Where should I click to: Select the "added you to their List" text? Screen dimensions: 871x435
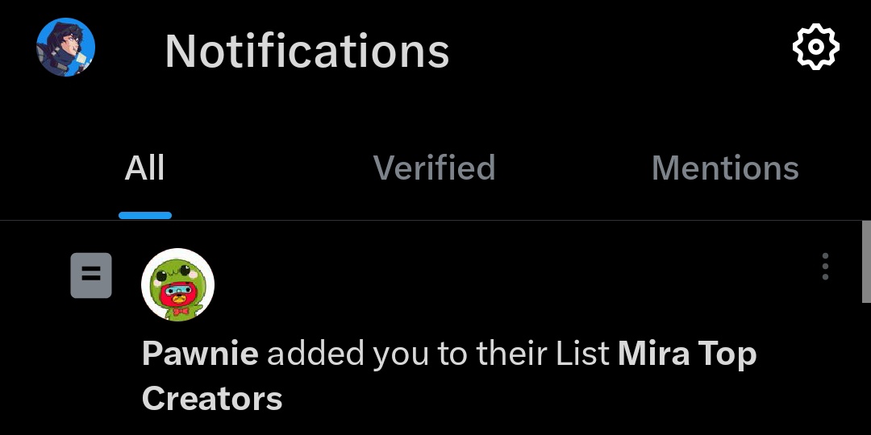(x=438, y=354)
